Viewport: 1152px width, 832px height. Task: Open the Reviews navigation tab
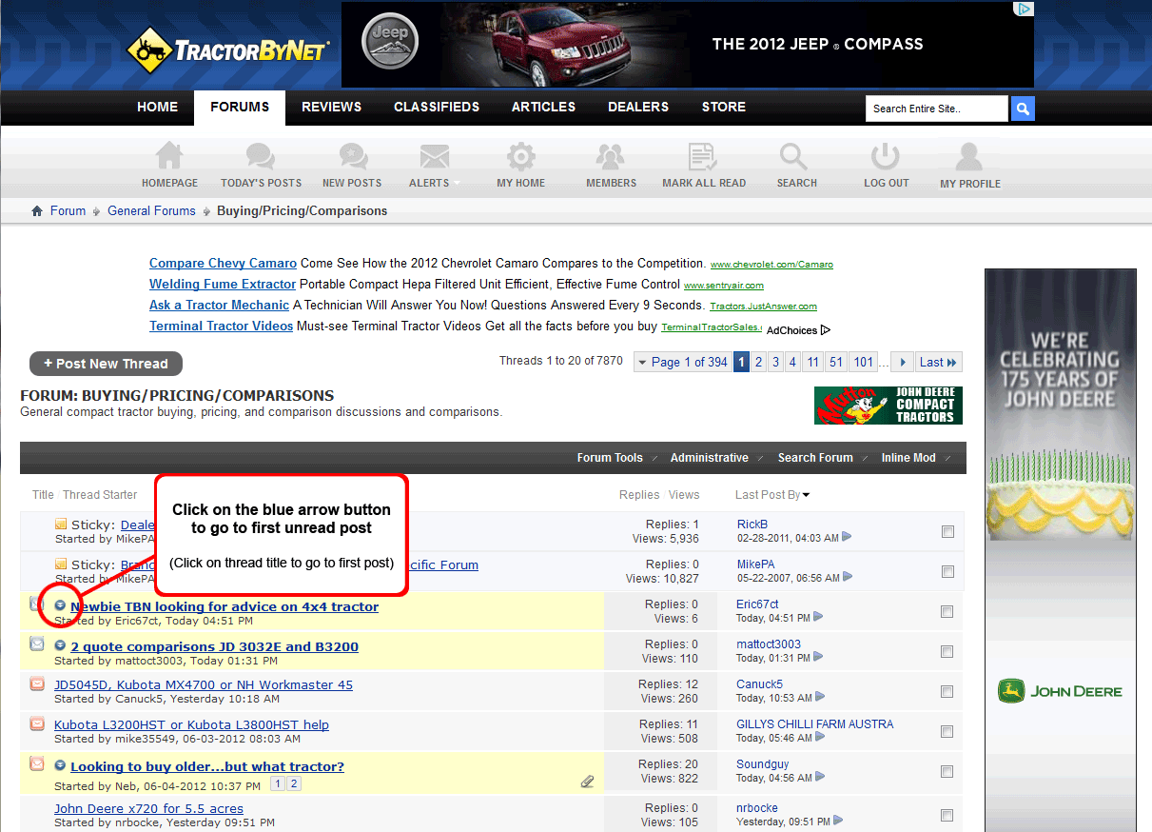(x=331, y=108)
